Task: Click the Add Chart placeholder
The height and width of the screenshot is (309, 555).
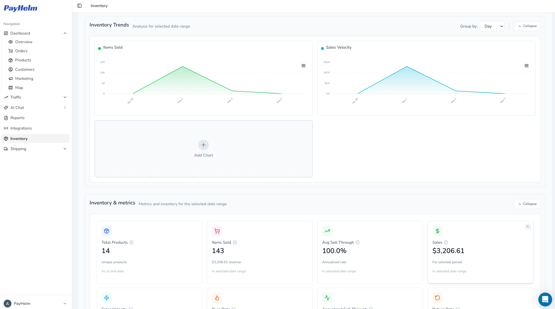Action: [x=204, y=149]
